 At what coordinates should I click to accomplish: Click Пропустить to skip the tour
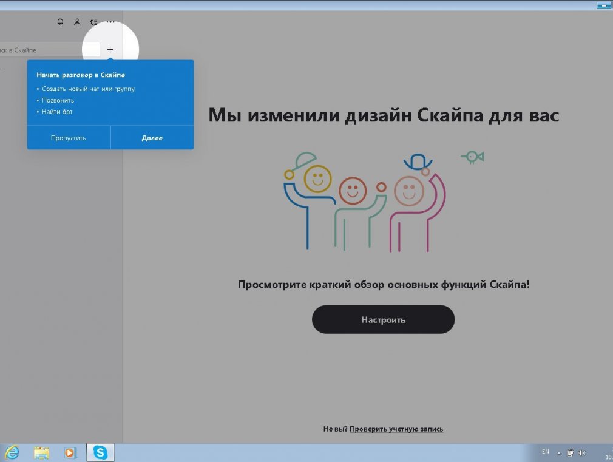[x=69, y=138]
